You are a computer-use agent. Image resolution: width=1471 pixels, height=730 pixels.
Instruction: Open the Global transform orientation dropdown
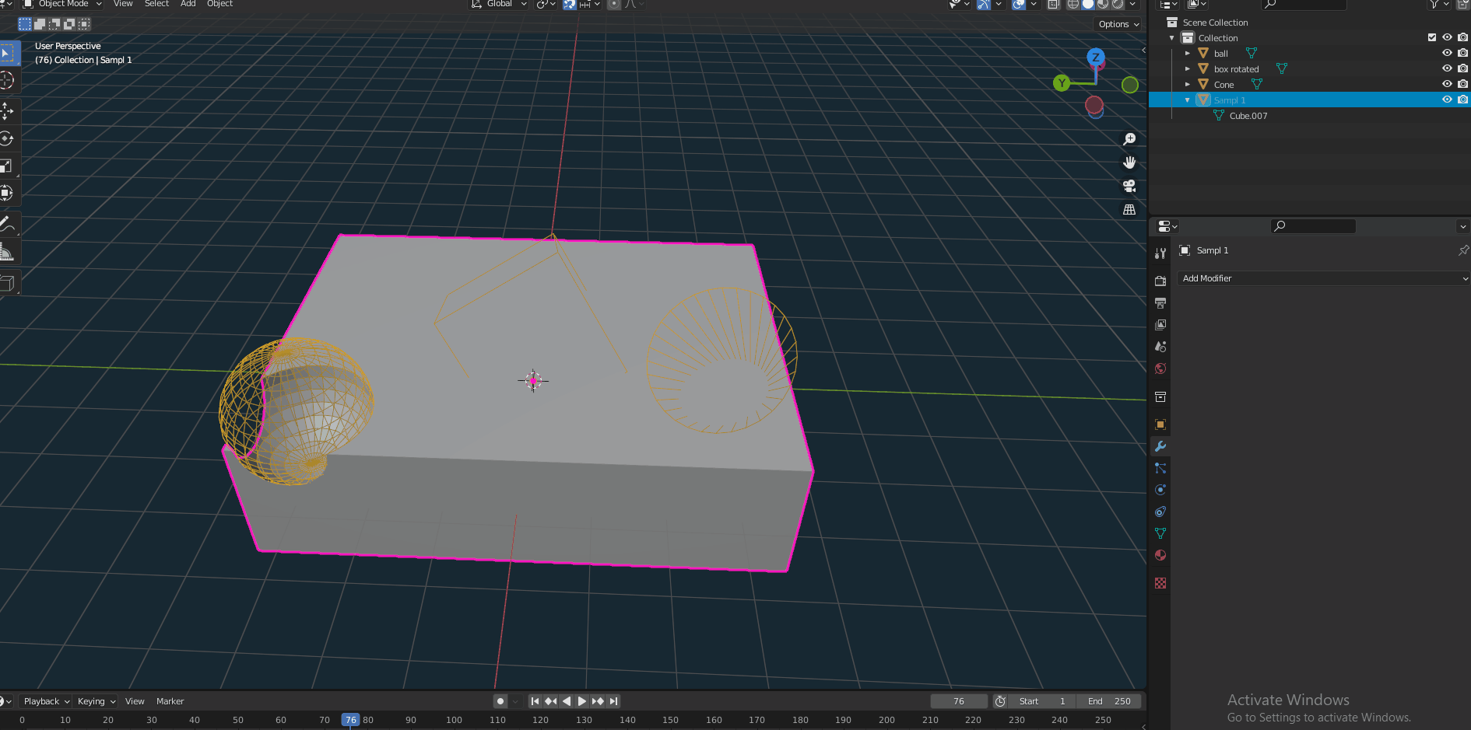498,5
